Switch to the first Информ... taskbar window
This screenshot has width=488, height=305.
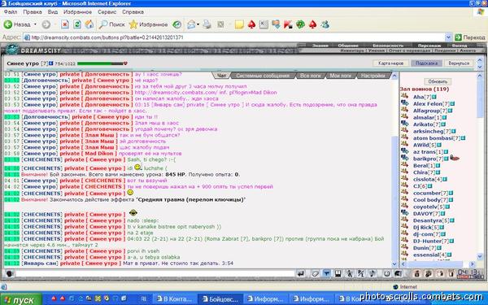266,299
